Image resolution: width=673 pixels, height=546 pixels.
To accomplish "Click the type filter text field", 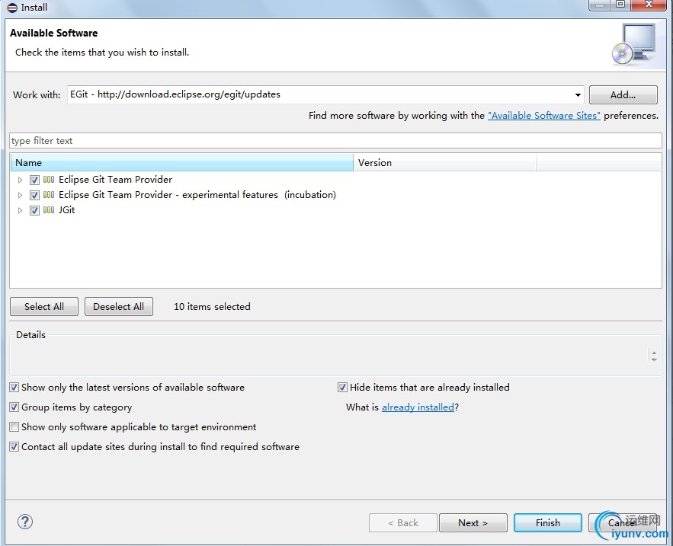I will coord(335,141).
